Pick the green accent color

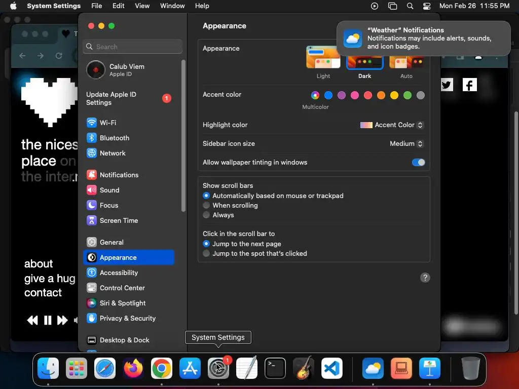(x=407, y=95)
